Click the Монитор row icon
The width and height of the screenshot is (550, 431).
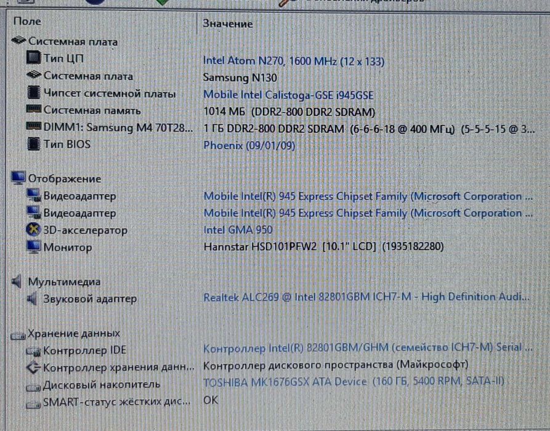34,247
